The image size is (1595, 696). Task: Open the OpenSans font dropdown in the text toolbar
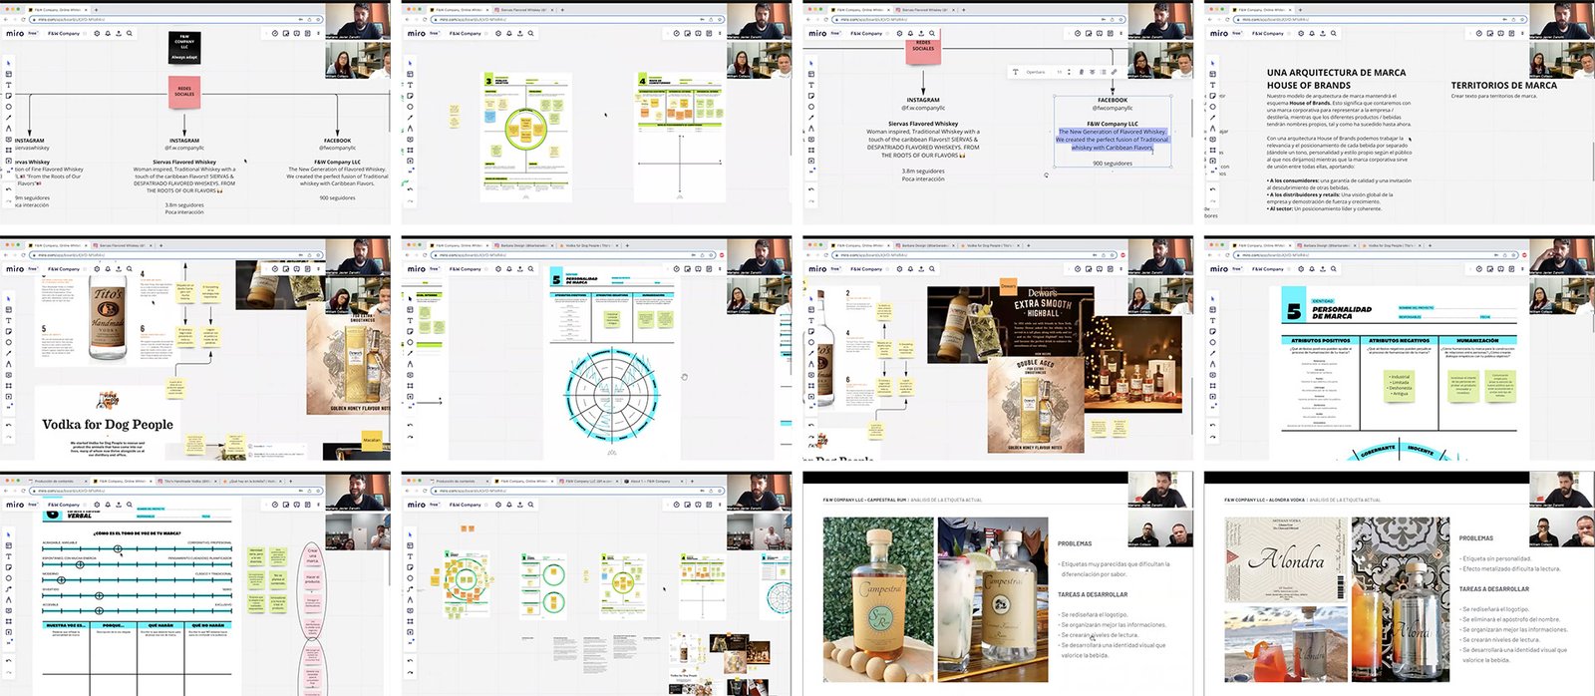click(x=1038, y=72)
